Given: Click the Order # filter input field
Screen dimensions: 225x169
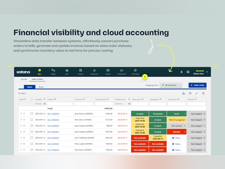Looking at the screenshot, I should [x=60, y=104].
